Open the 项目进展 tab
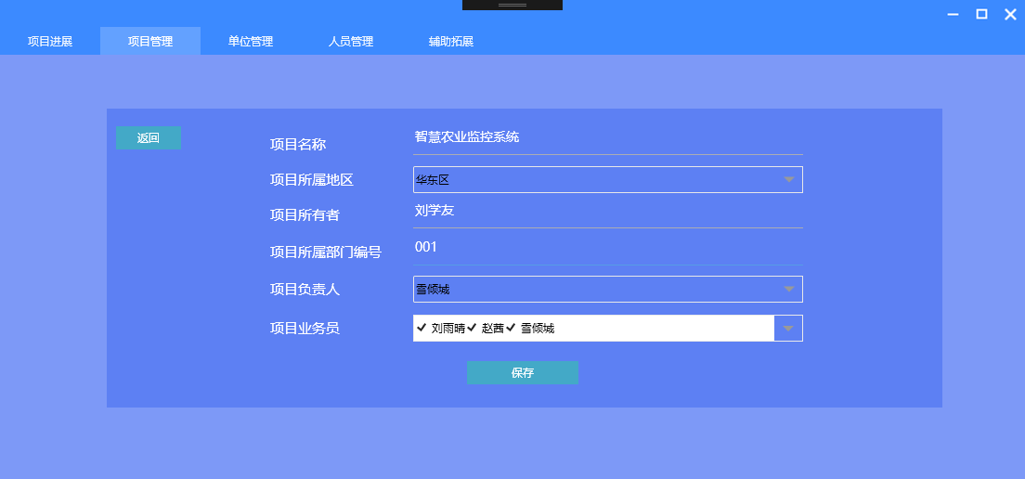 click(50, 41)
